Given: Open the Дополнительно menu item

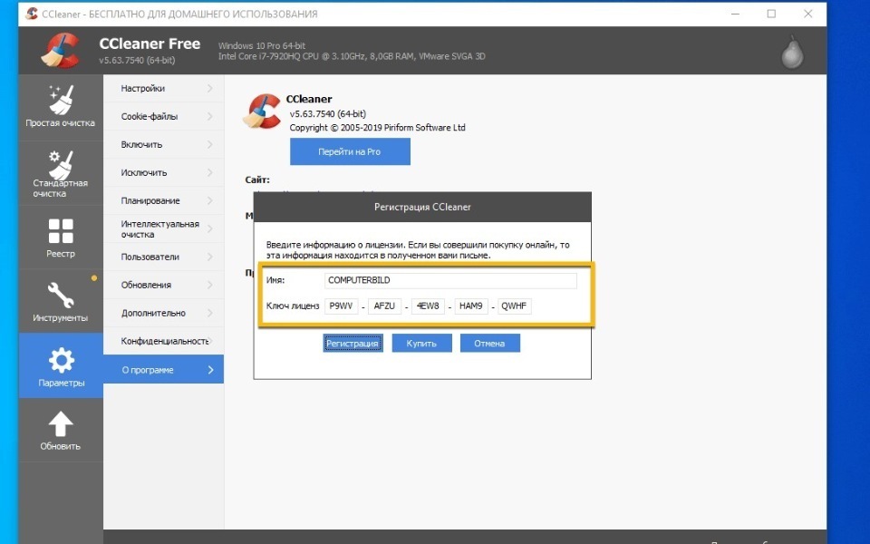Looking at the screenshot, I should pos(164,313).
